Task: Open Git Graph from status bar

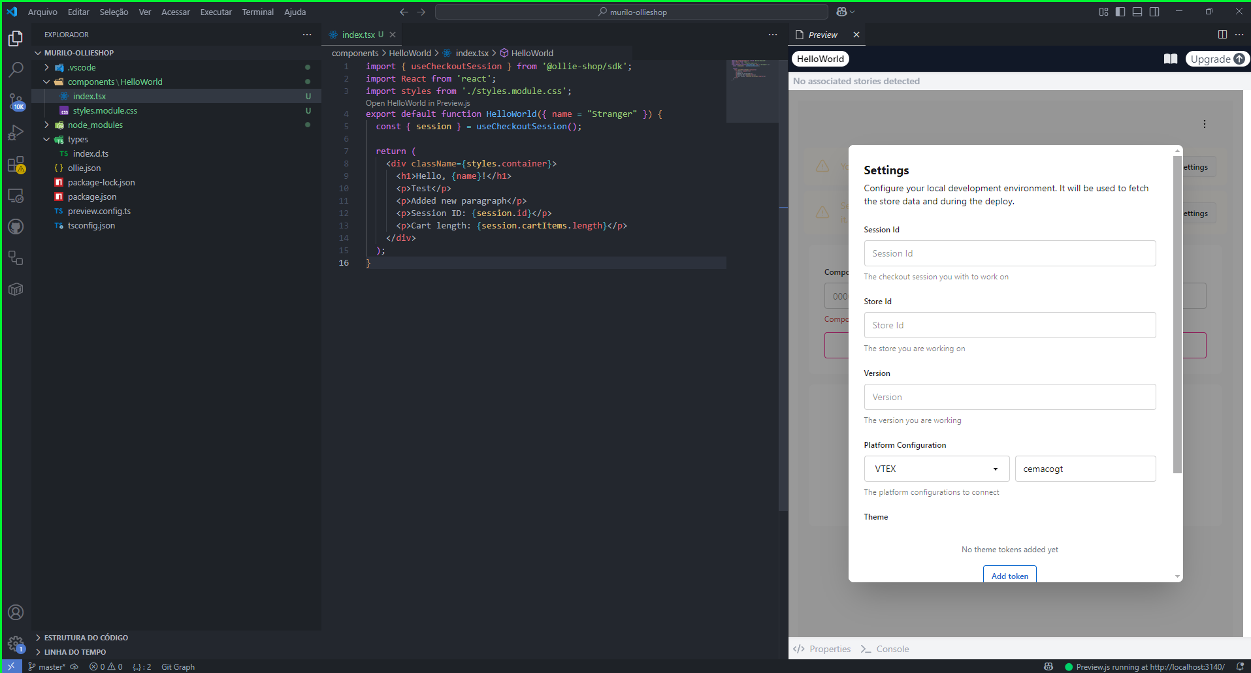Action: point(178,666)
